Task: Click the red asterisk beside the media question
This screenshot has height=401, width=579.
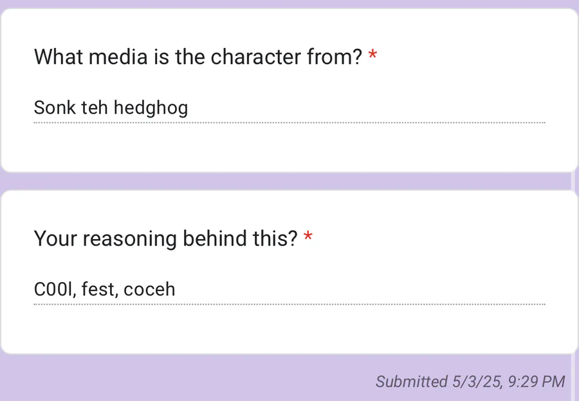Action: [372, 57]
